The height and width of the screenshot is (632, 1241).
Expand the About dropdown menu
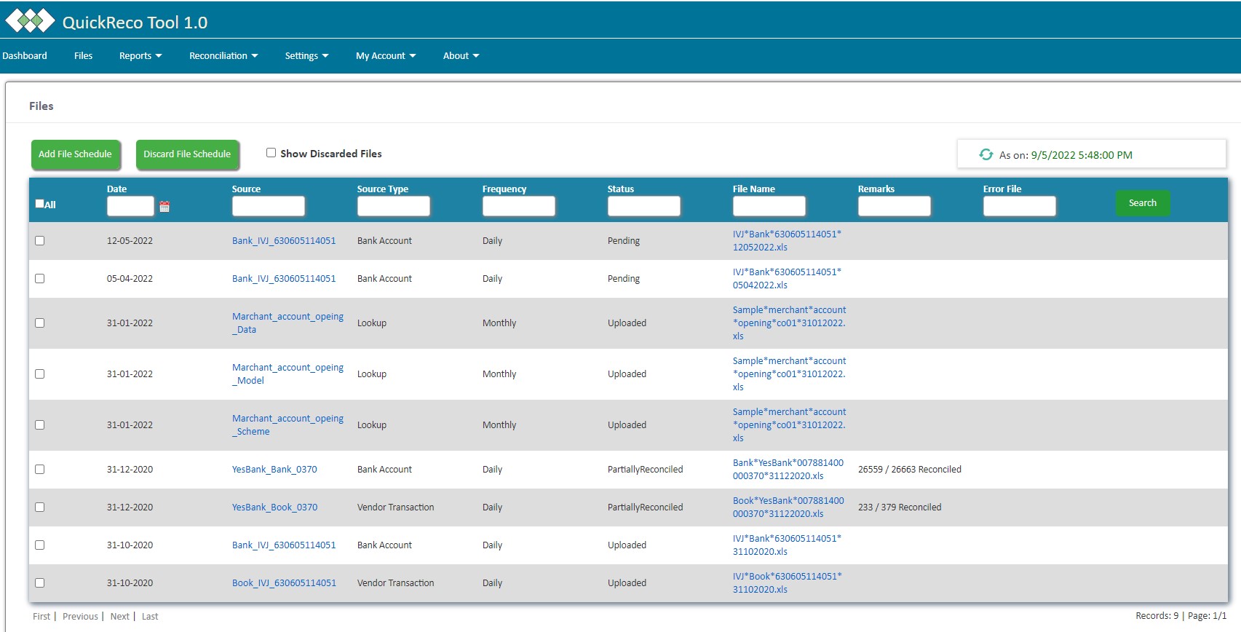[461, 56]
